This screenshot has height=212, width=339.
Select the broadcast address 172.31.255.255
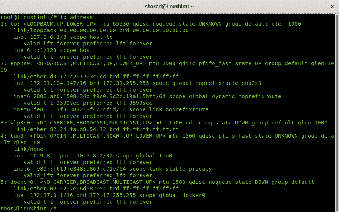(x=127, y=83)
